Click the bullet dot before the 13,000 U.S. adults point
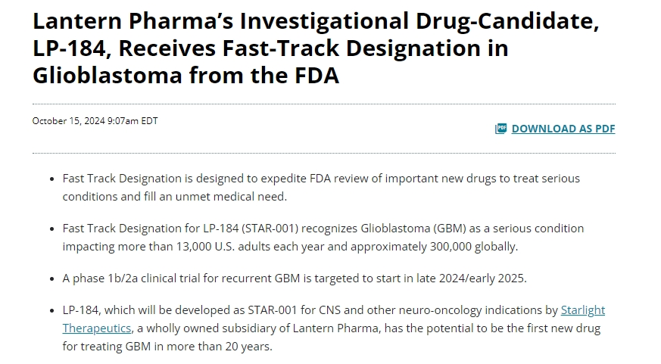Screen dimensions: 661x364 (51, 229)
